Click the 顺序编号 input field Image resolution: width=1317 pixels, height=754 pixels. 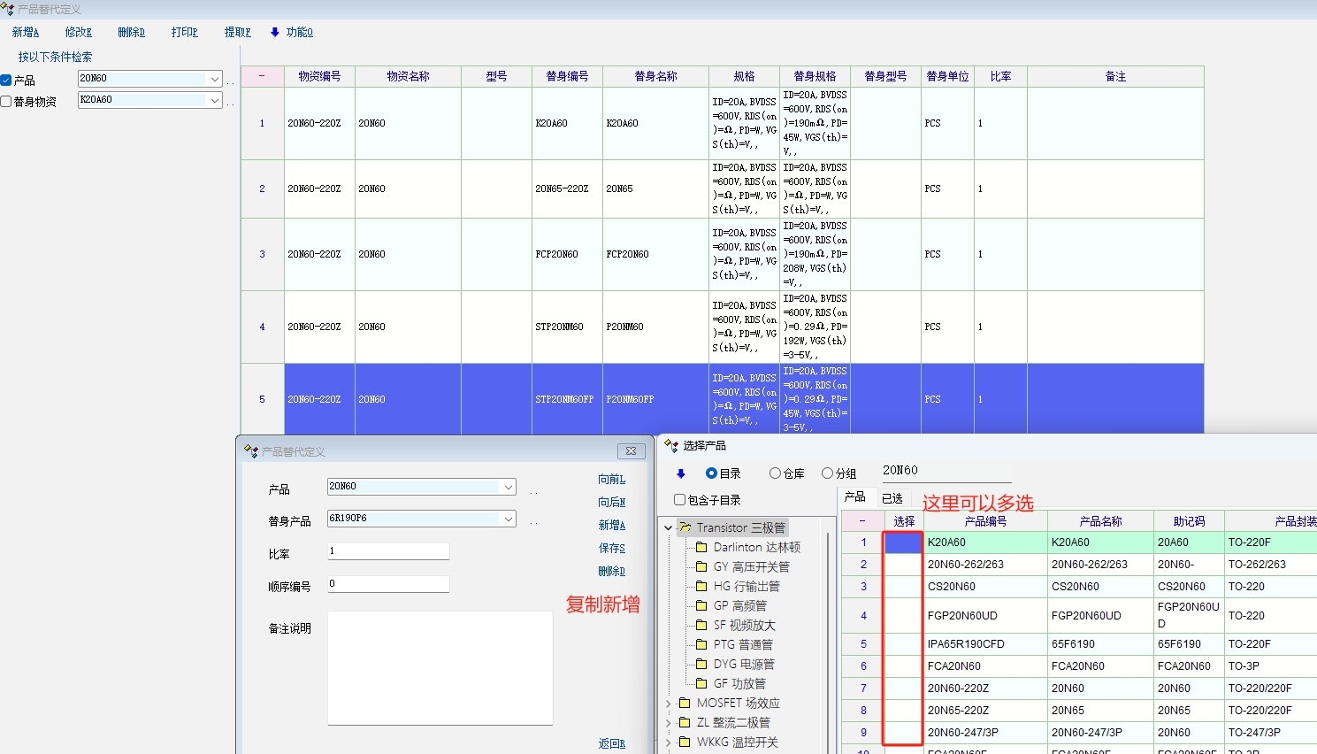coord(388,584)
